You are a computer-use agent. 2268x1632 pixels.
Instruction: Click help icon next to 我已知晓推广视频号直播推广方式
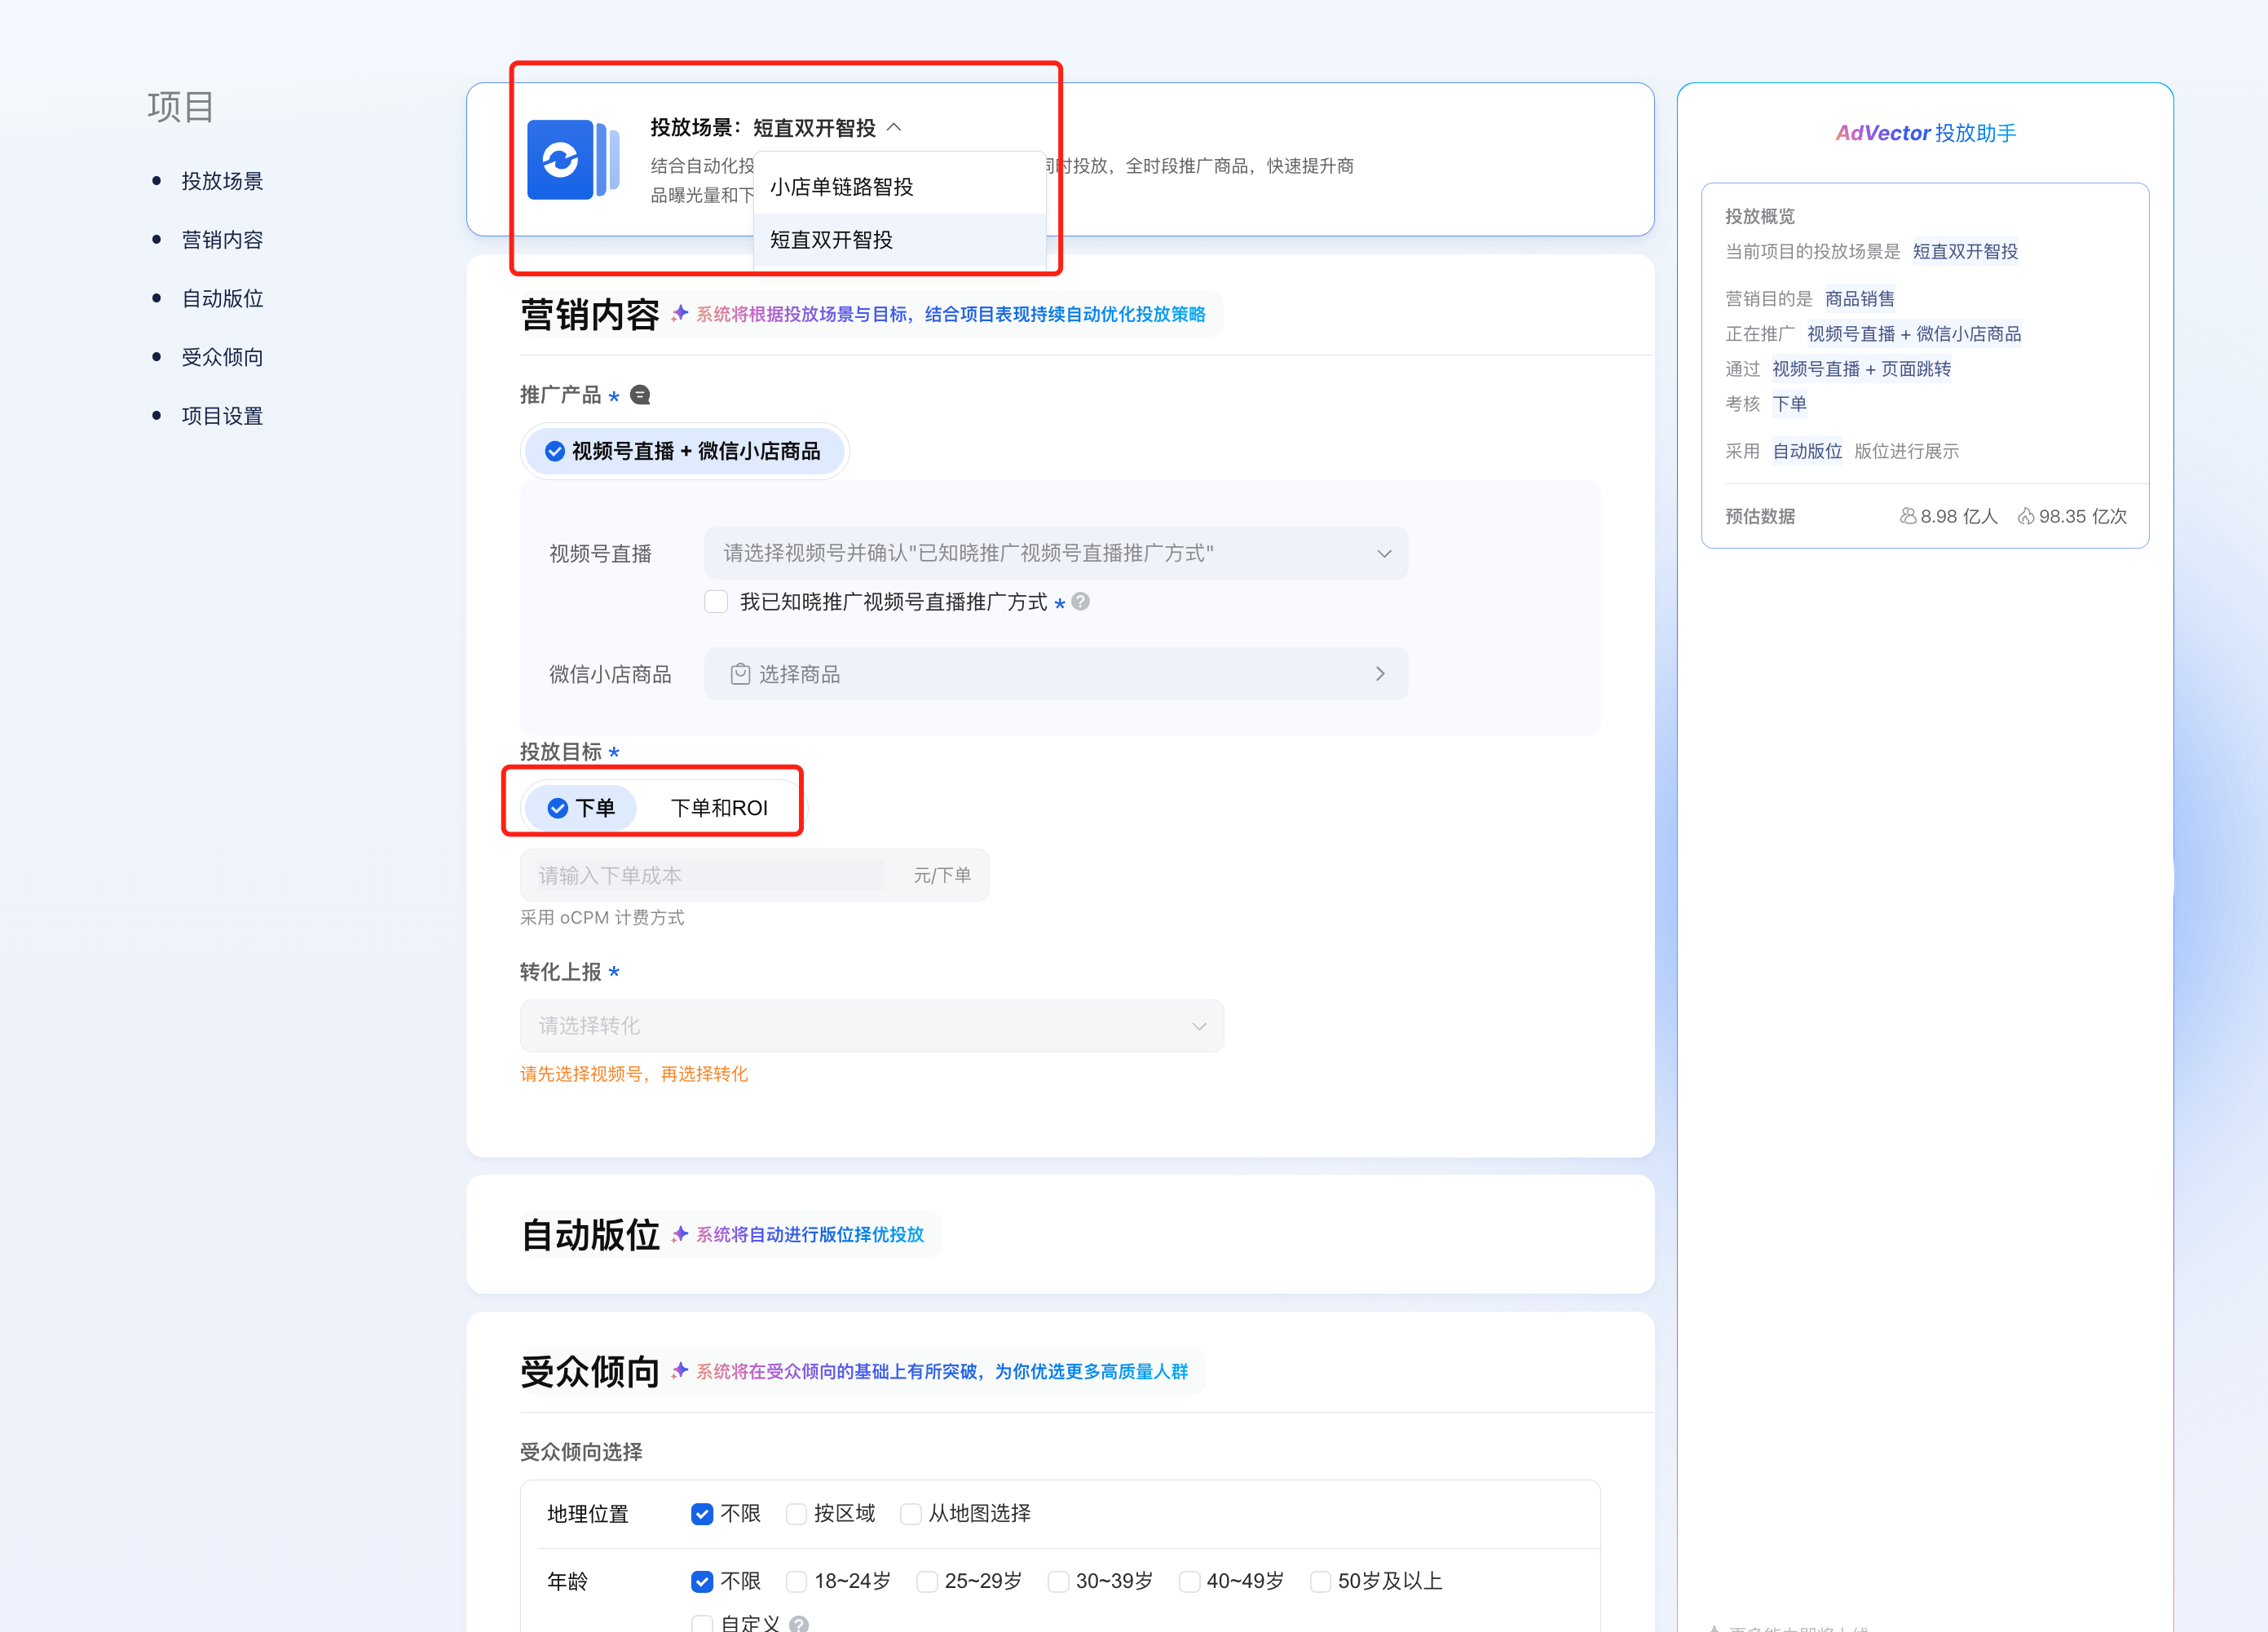1080,601
